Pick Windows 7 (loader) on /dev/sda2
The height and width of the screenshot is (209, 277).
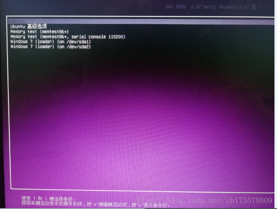(x=51, y=46)
